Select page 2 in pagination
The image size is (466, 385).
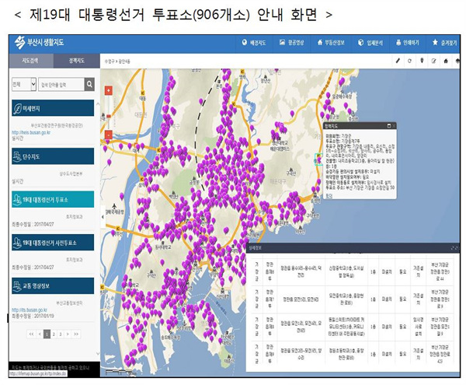coord(54,334)
